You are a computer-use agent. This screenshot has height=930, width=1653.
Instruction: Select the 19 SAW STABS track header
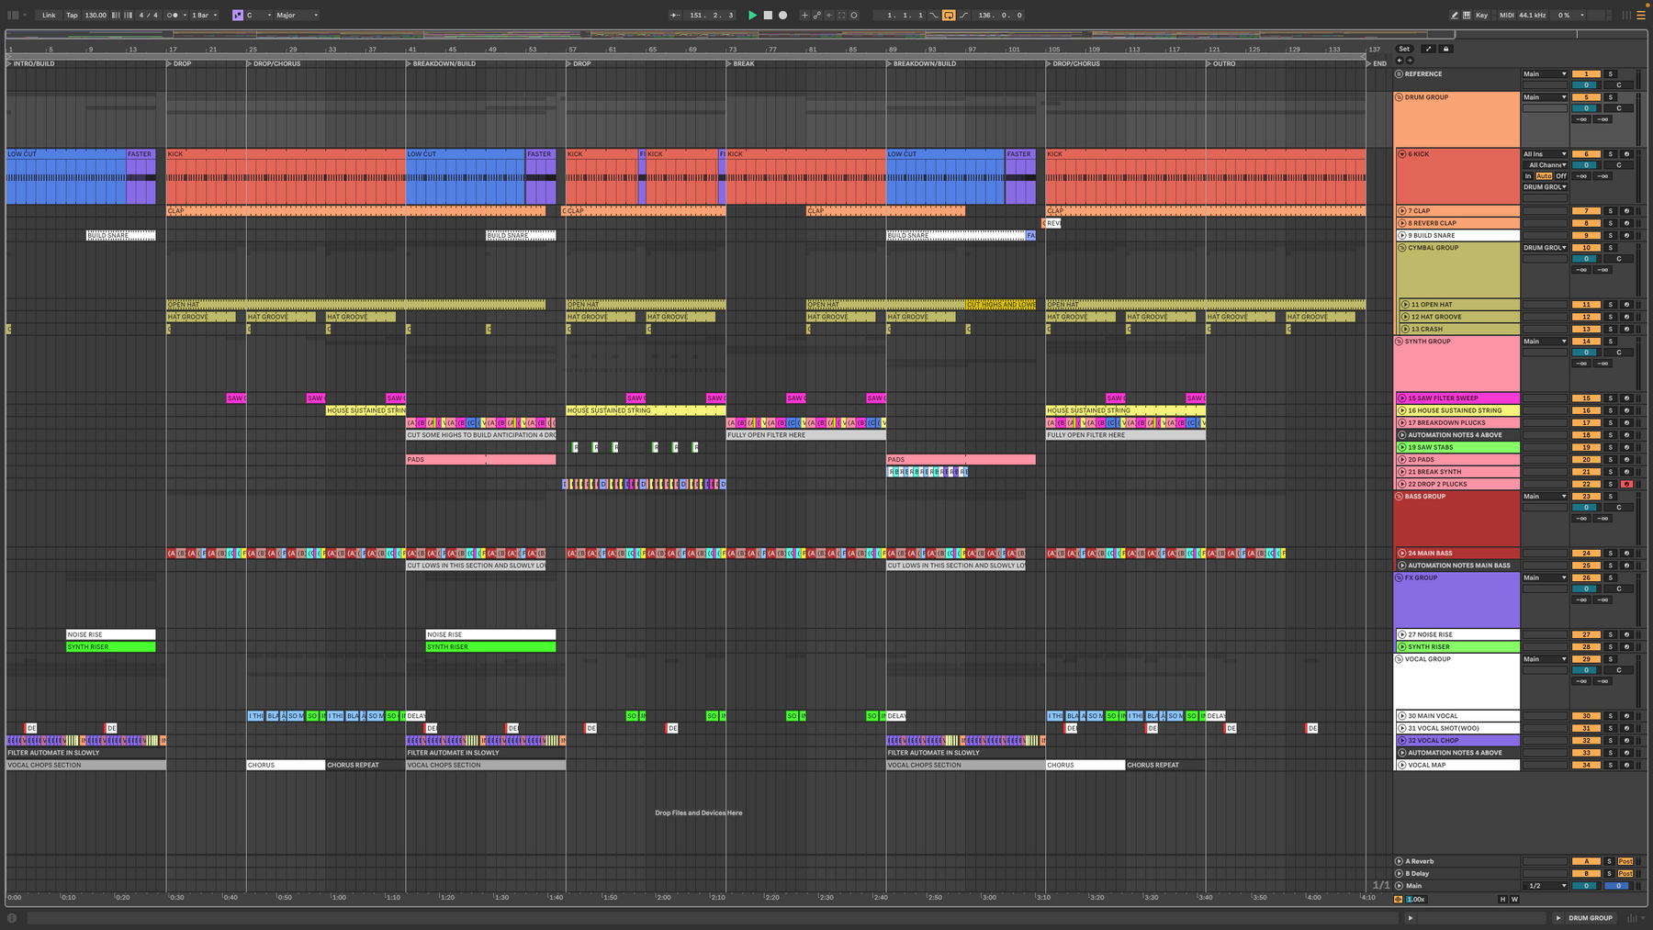1457,447
